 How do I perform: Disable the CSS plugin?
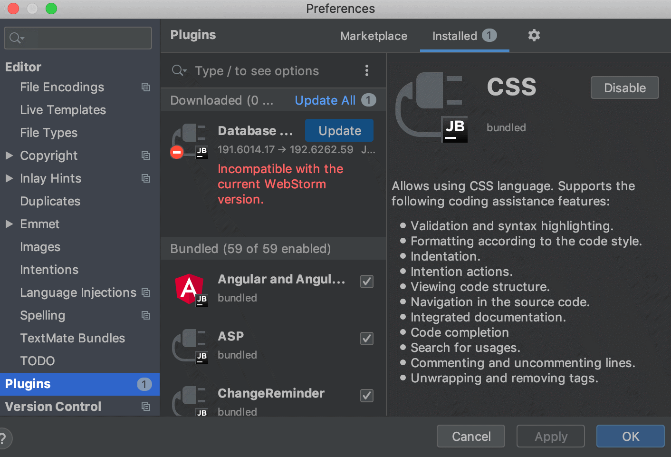click(624, 88)
